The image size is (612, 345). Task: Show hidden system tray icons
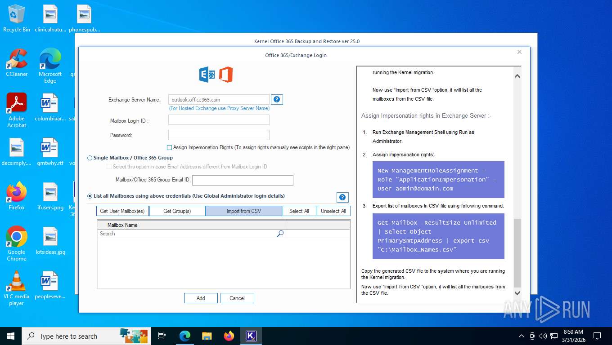pyautogui.click(x=522, y=336)
